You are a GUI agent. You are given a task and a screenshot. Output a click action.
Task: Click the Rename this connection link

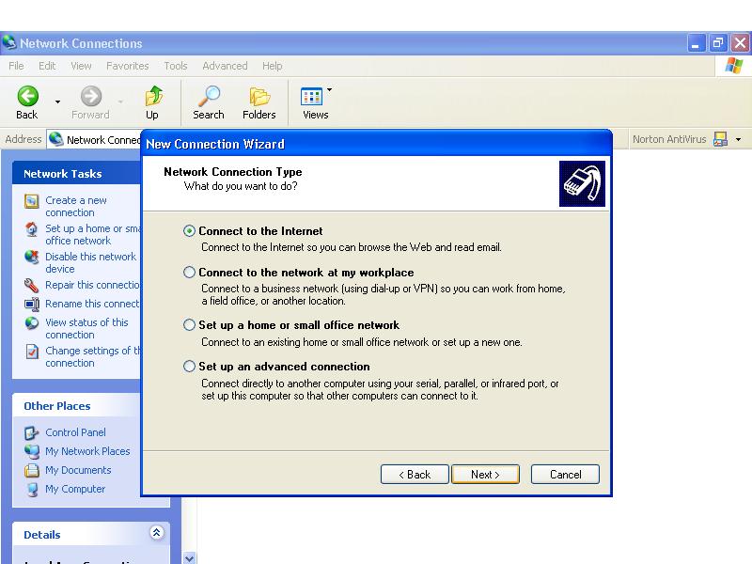[x=92, y=304]
